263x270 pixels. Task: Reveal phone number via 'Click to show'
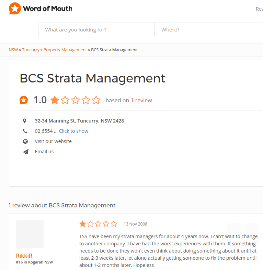pos(73,131)
